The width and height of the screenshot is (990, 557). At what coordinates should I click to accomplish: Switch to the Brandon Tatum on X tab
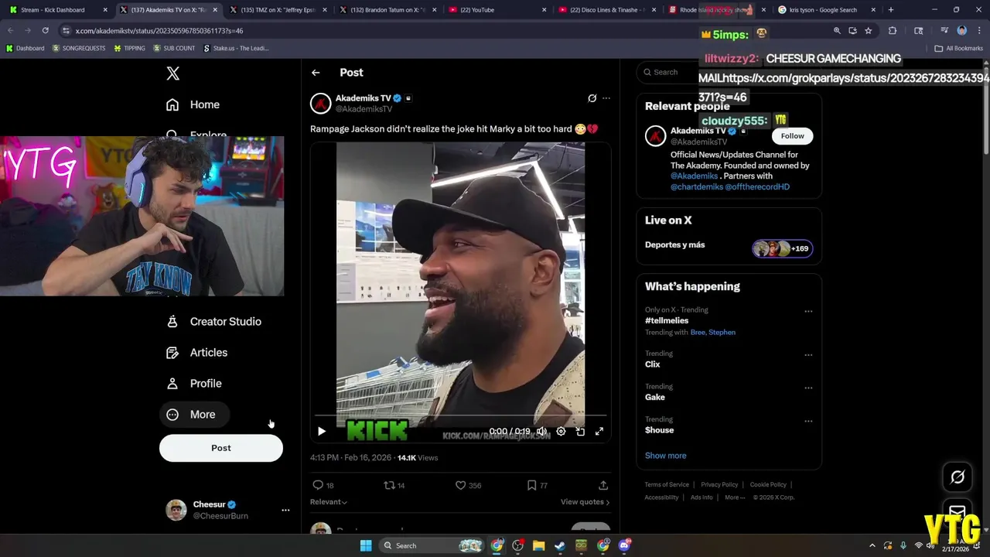pos(387,10)
